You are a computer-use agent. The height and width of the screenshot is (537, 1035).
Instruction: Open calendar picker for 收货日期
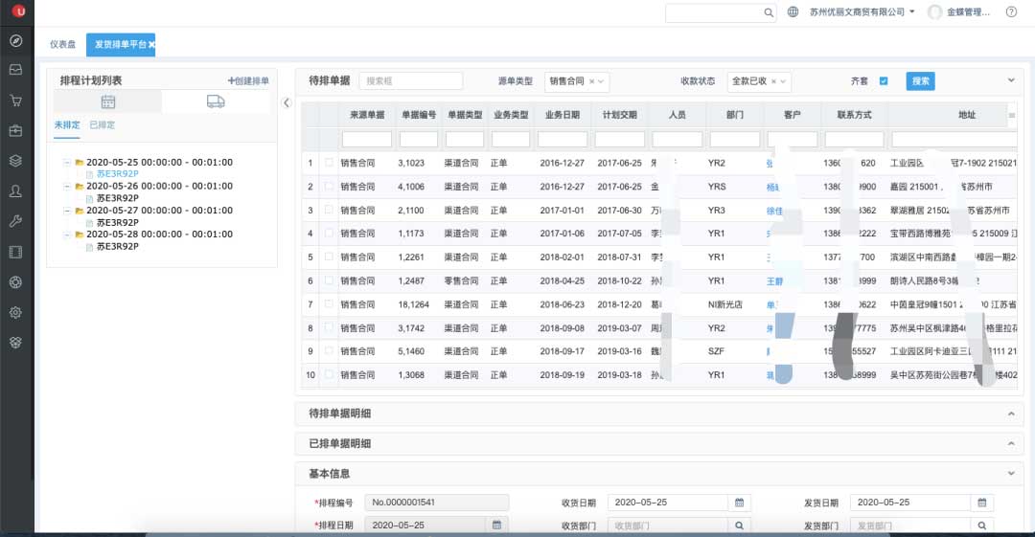click(739, 503)
